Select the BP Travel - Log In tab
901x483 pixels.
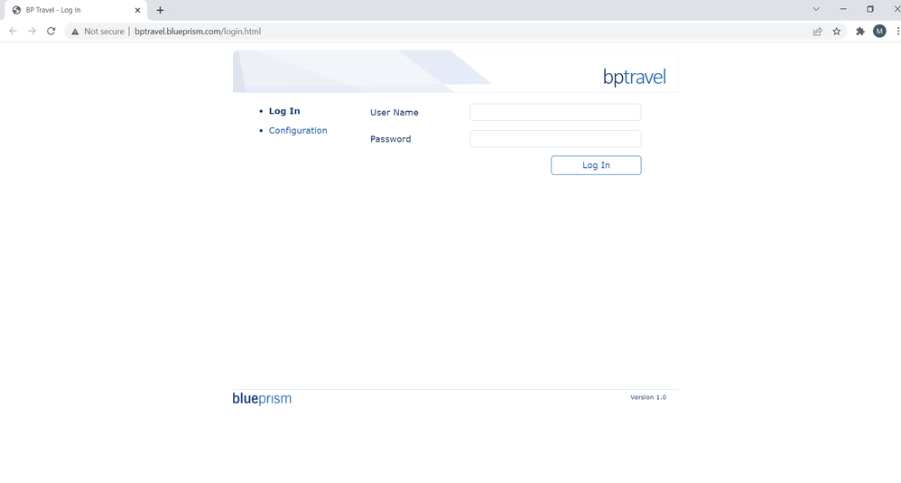pyautogui.click(x=75, y=10)
